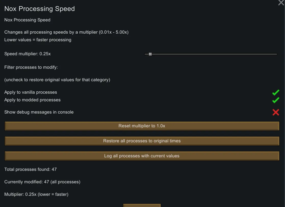The image size is (285, 207).
Task: Click the Total processes found: 47 text
Action: coord(30,169)
